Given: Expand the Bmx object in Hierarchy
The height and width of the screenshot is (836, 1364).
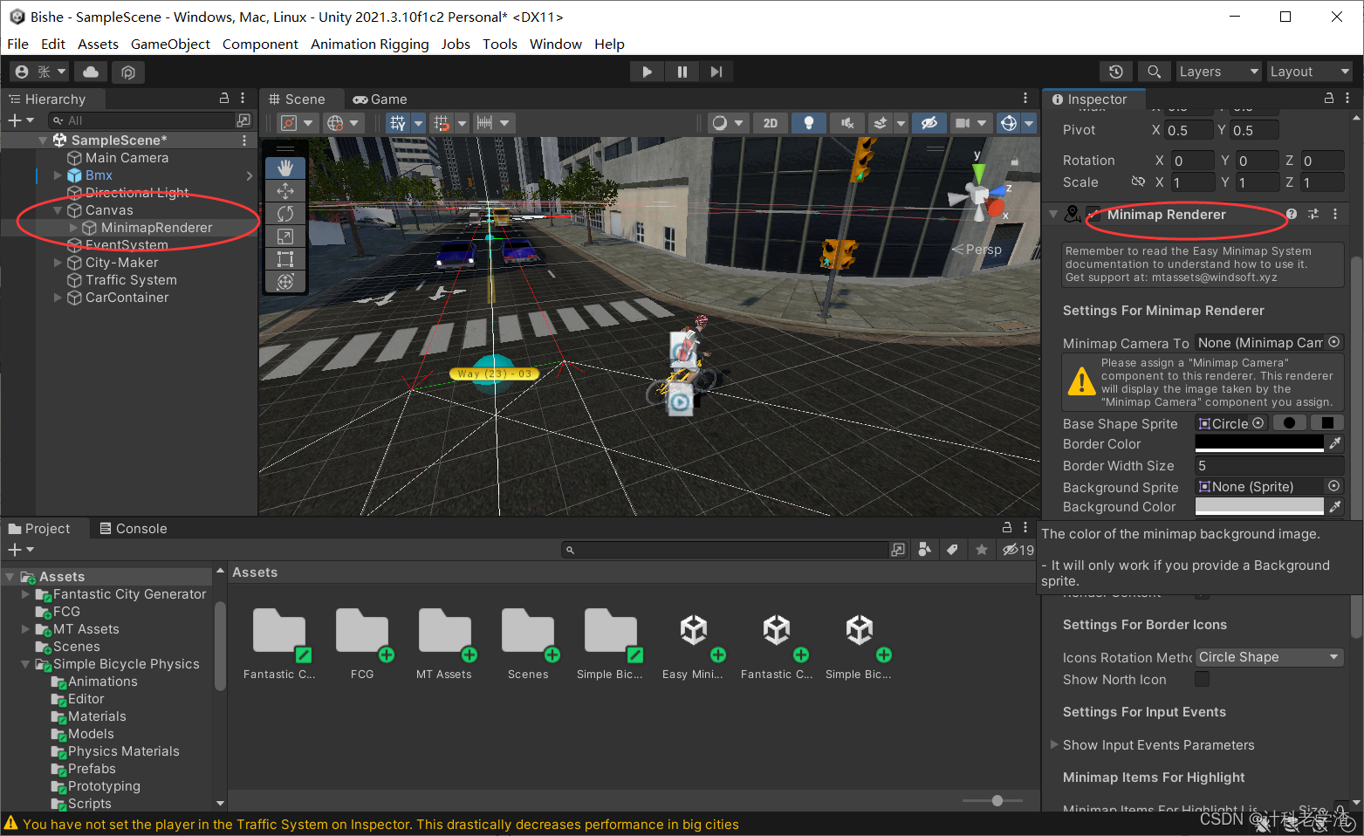Looking at the screenshot, I should tap(58, 175).
